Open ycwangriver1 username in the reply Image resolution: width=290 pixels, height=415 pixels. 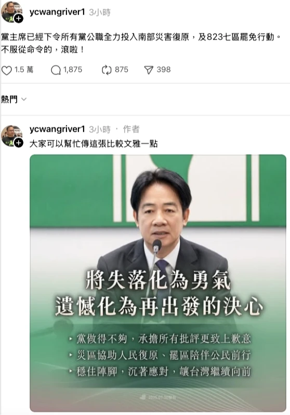(x=57, y=129)
